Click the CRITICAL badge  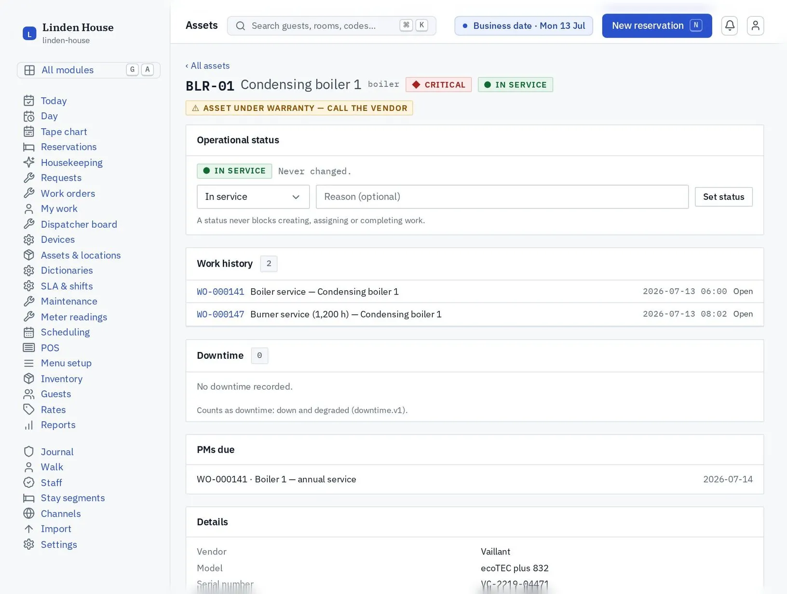438,85
